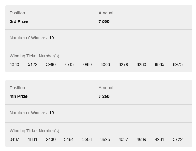Image resolution: width=196 pixels, height=151 pixels.
Task: Click the 3rd Prize heading
Action: (x=19, y=21)
